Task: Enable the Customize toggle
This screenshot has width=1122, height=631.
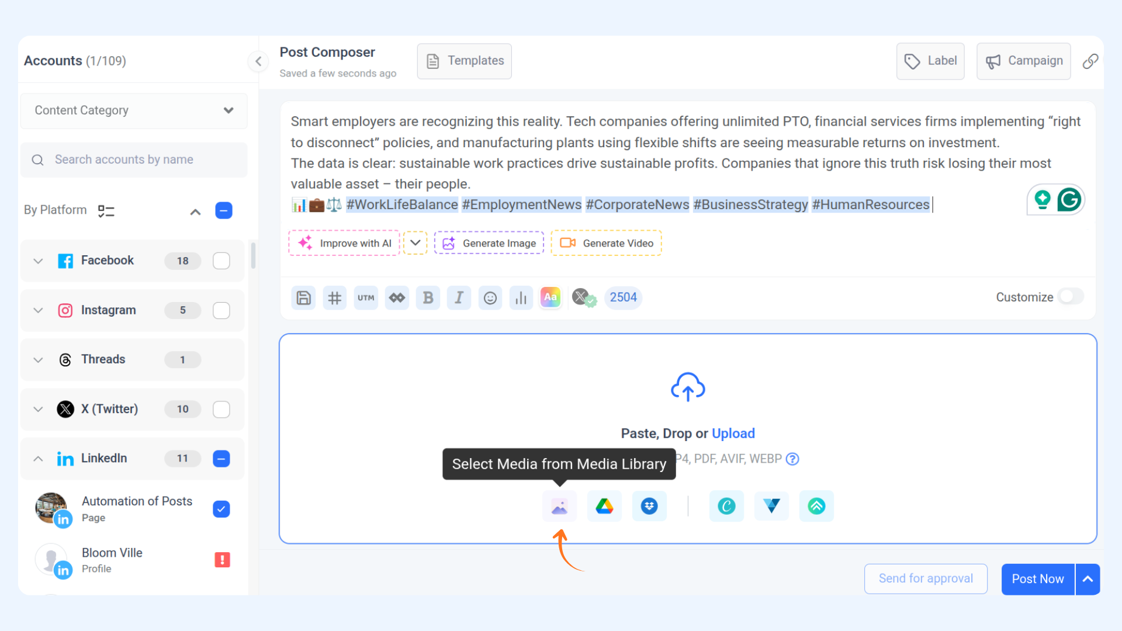Action: 1071,297
